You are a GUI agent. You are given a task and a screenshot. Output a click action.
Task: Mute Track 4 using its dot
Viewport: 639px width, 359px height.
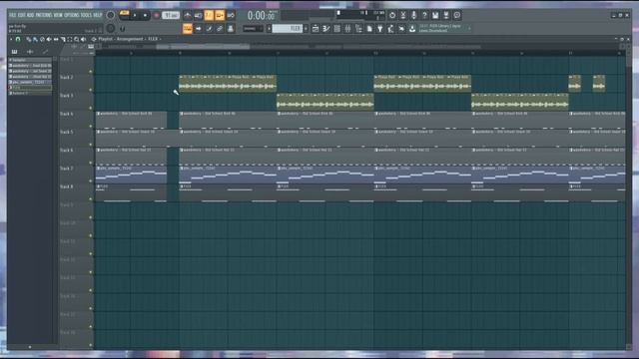(91, 127)
